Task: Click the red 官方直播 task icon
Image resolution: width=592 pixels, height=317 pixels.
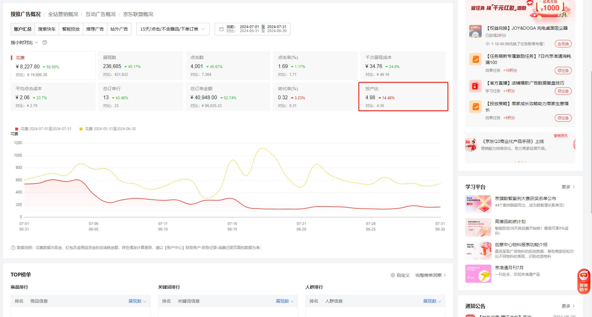Action: coord(475,86)
